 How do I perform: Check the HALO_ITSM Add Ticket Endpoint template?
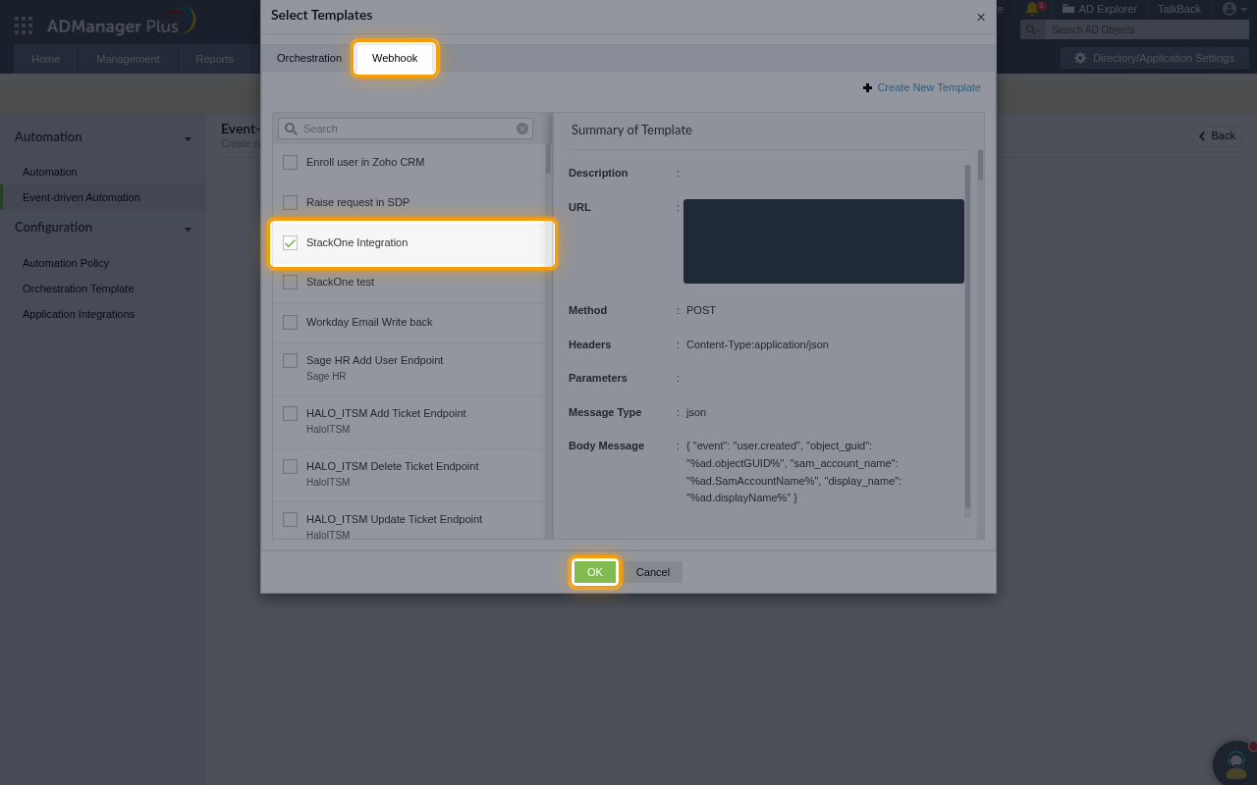290,413
